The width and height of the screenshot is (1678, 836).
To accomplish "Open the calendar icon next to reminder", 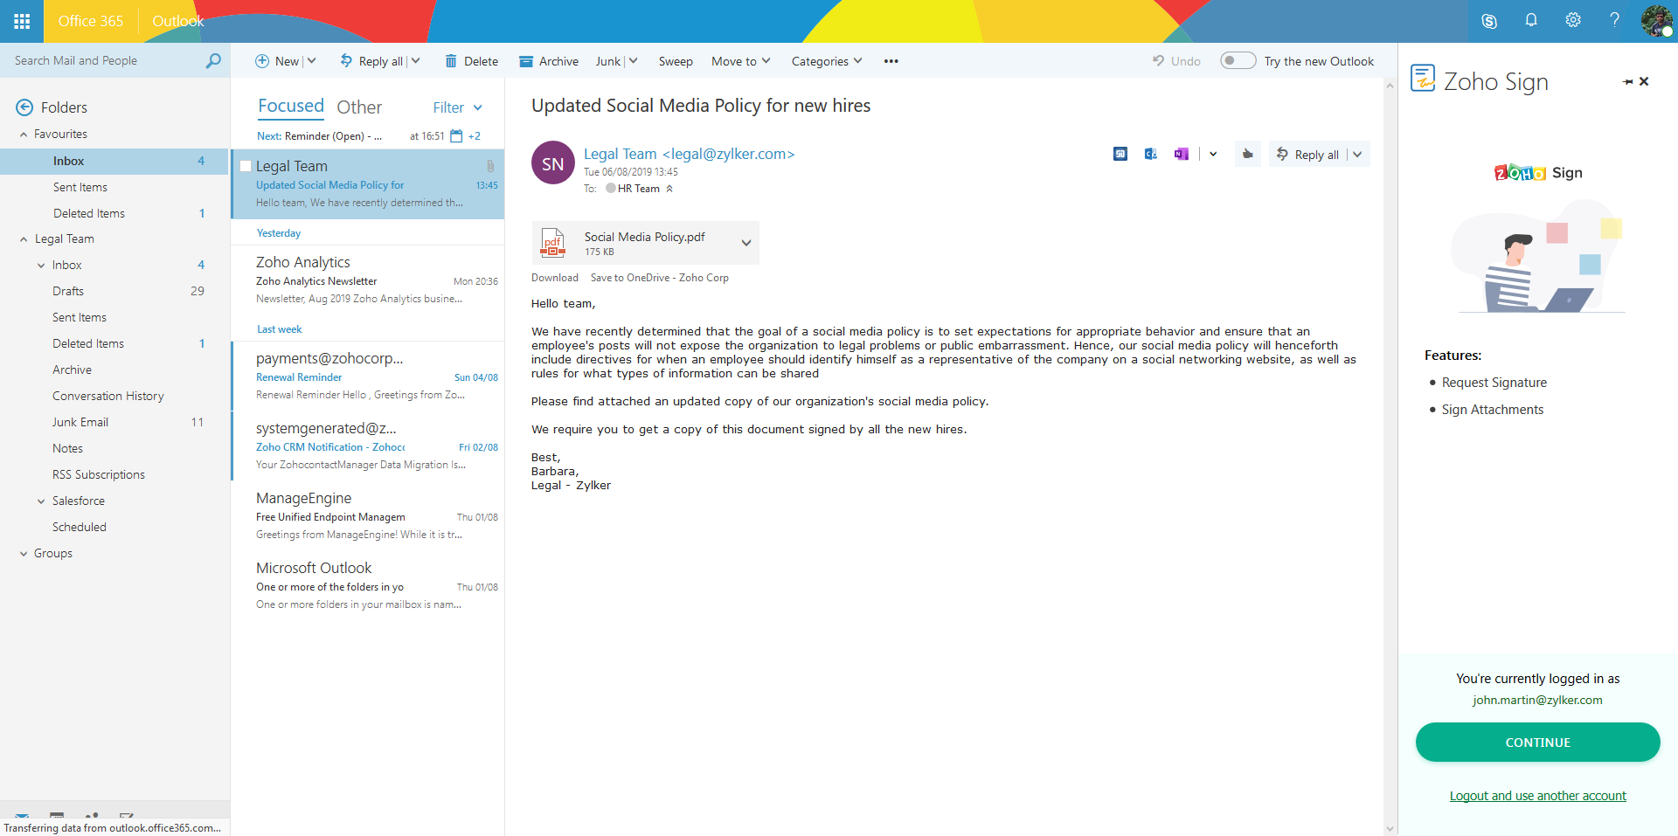I will 456,136.
